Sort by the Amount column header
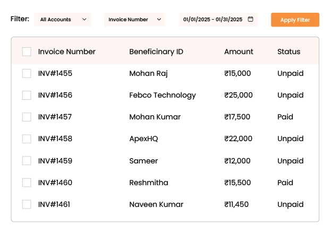 (x=239, y=51)
